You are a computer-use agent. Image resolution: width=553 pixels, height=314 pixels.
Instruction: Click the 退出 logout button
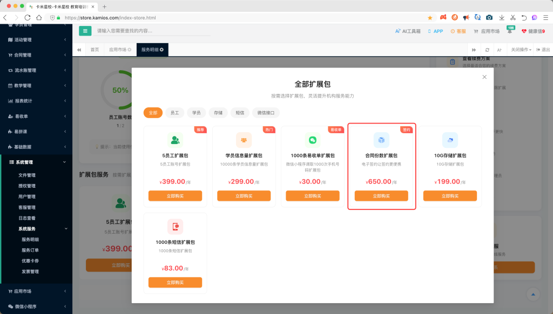click(x=543, y=50)
